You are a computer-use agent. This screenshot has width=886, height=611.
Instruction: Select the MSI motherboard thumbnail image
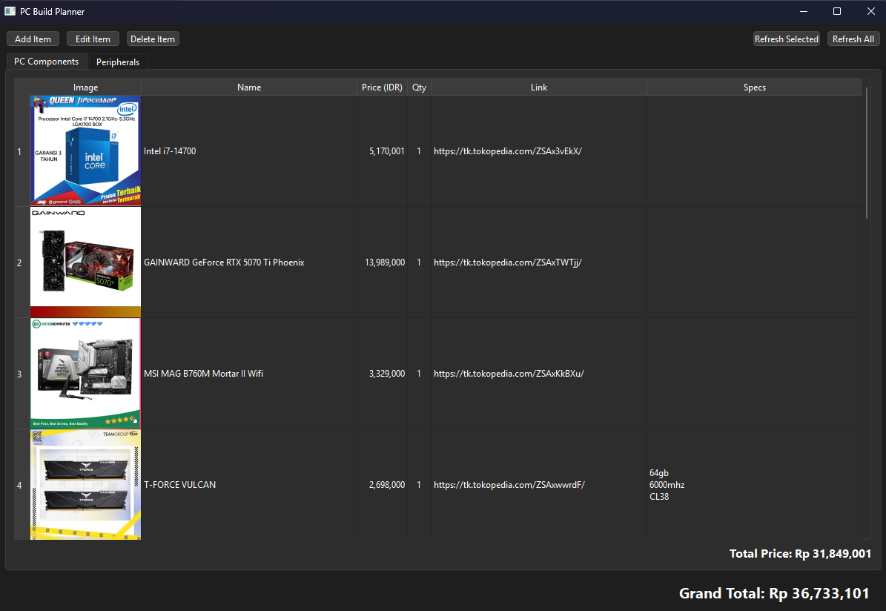pyautogui.click(x=85, y=374)
